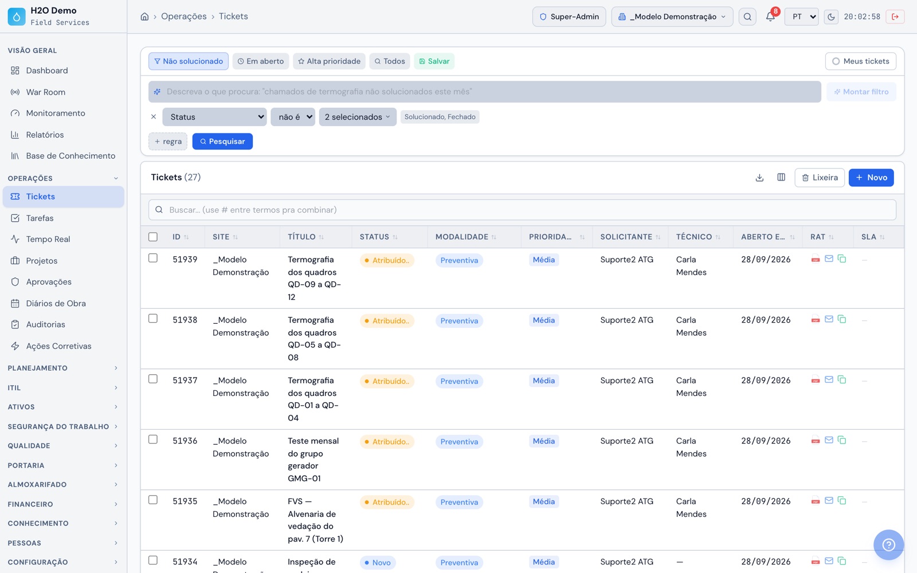
Task: Expand the Planejamento sidebar section
Action: pyautogui.click(x=63, y=368)
